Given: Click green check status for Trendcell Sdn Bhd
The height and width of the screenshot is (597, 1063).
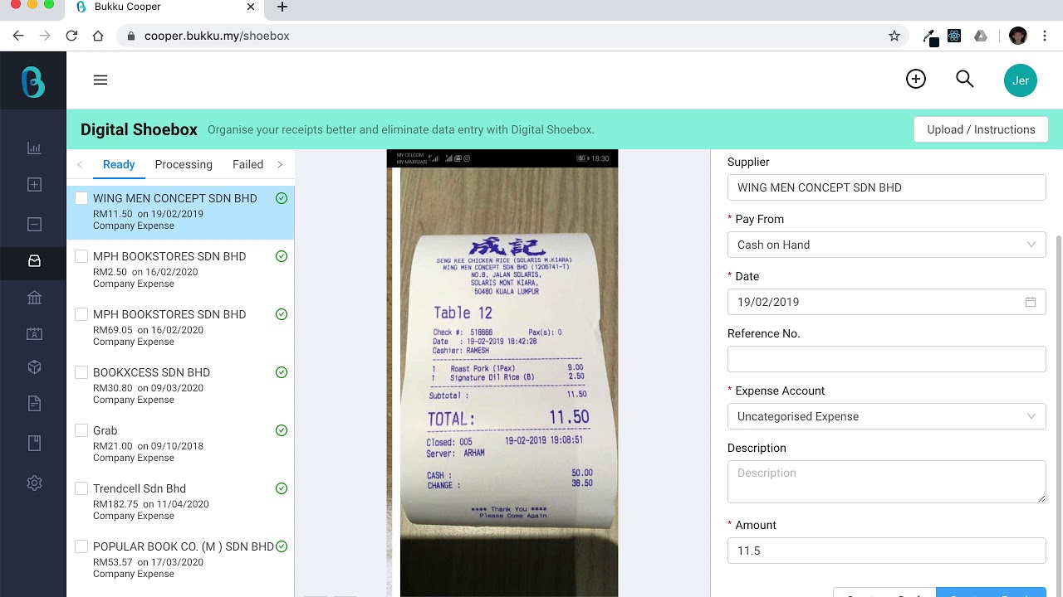Looking at the screenshot, I should click(282, 488).
